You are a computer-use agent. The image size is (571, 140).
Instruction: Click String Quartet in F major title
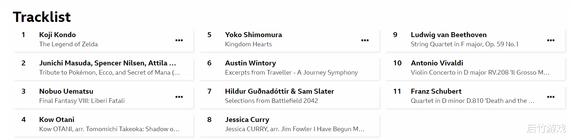[464, 44]
